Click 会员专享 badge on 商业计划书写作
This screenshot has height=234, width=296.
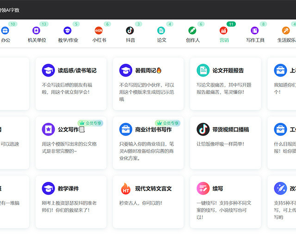167,123
